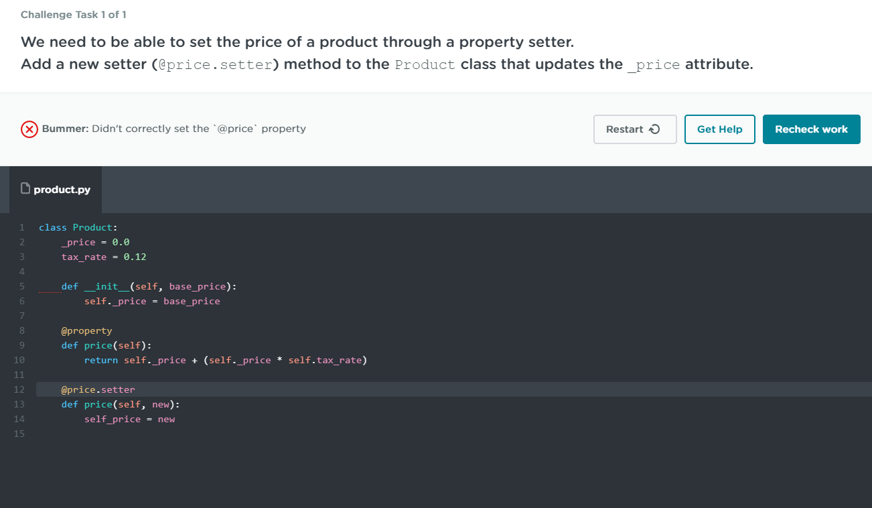Click line number 1 in the gutter
This screenshot has height=508, width=872.
tap(21, 227)
